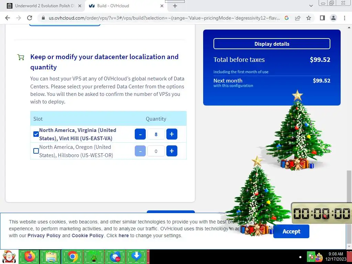
Task: Click the shopping cart icon beside heading
Action: coord(21,57)
